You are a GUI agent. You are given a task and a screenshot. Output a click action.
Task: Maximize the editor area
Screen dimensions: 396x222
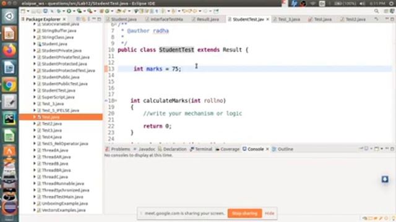pyautogui.click(x=392, y=19)
